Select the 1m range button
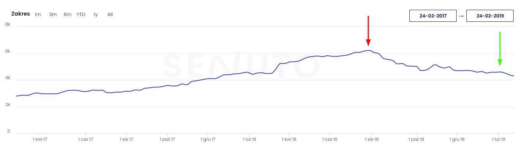Image resolution: width=530 pixels, height=147 pixels. click(x=38, y=14)
